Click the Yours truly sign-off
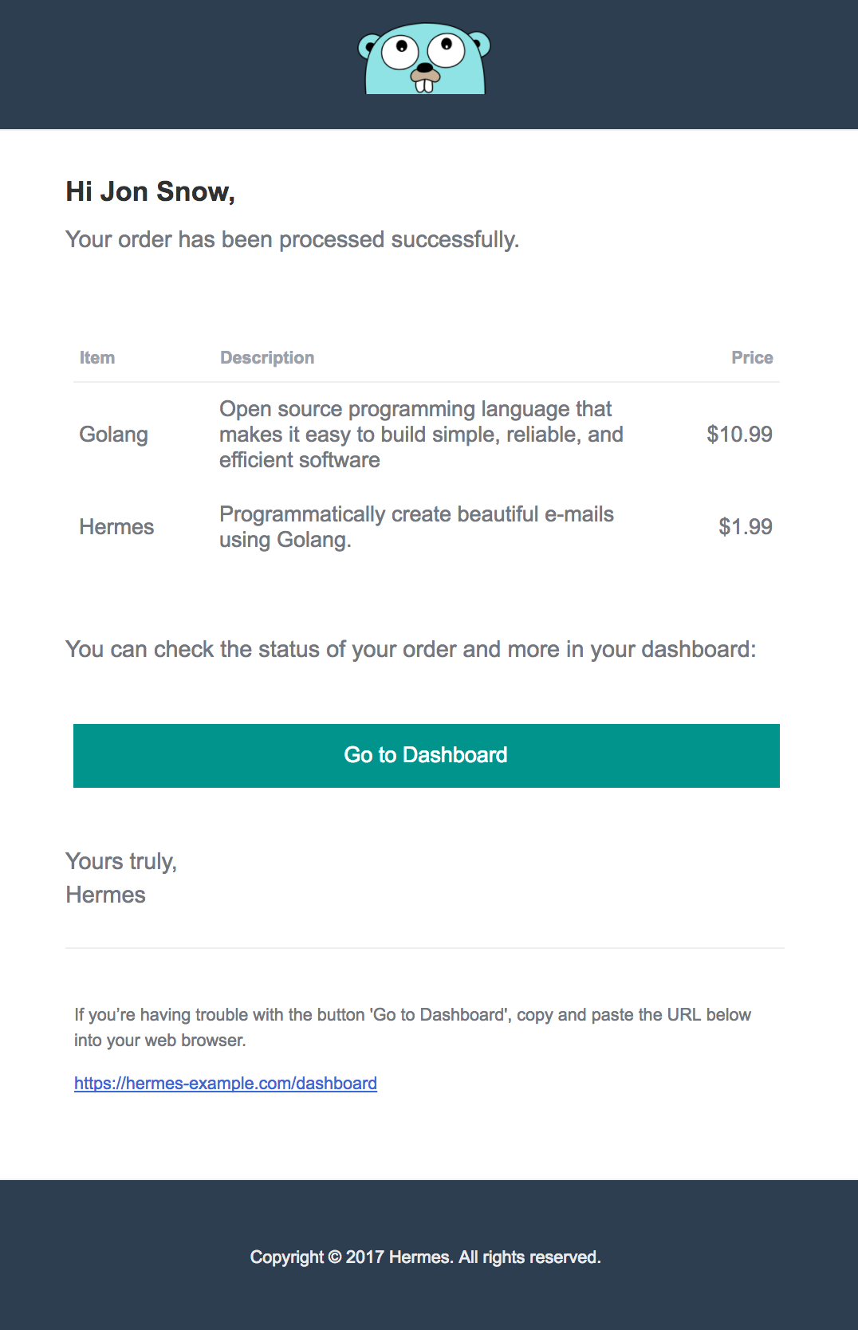This screenshot has width=858, height=1330. tap(121, 862)
